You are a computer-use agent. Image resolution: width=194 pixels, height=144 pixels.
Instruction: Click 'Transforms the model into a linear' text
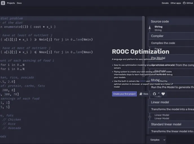coord(173,109)
